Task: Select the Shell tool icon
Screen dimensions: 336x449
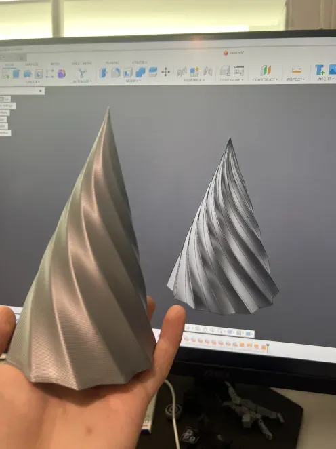Action: click(x=128, y=73)
